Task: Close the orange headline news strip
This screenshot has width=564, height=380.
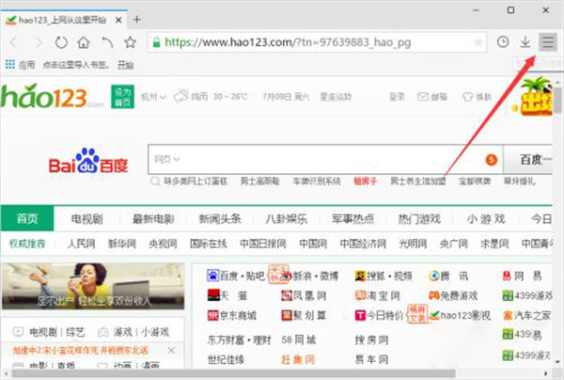Action: 172,350
